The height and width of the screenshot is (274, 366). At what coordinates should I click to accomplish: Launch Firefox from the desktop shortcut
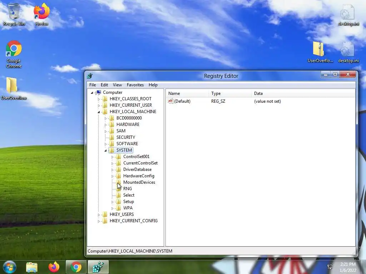[41, 14]
